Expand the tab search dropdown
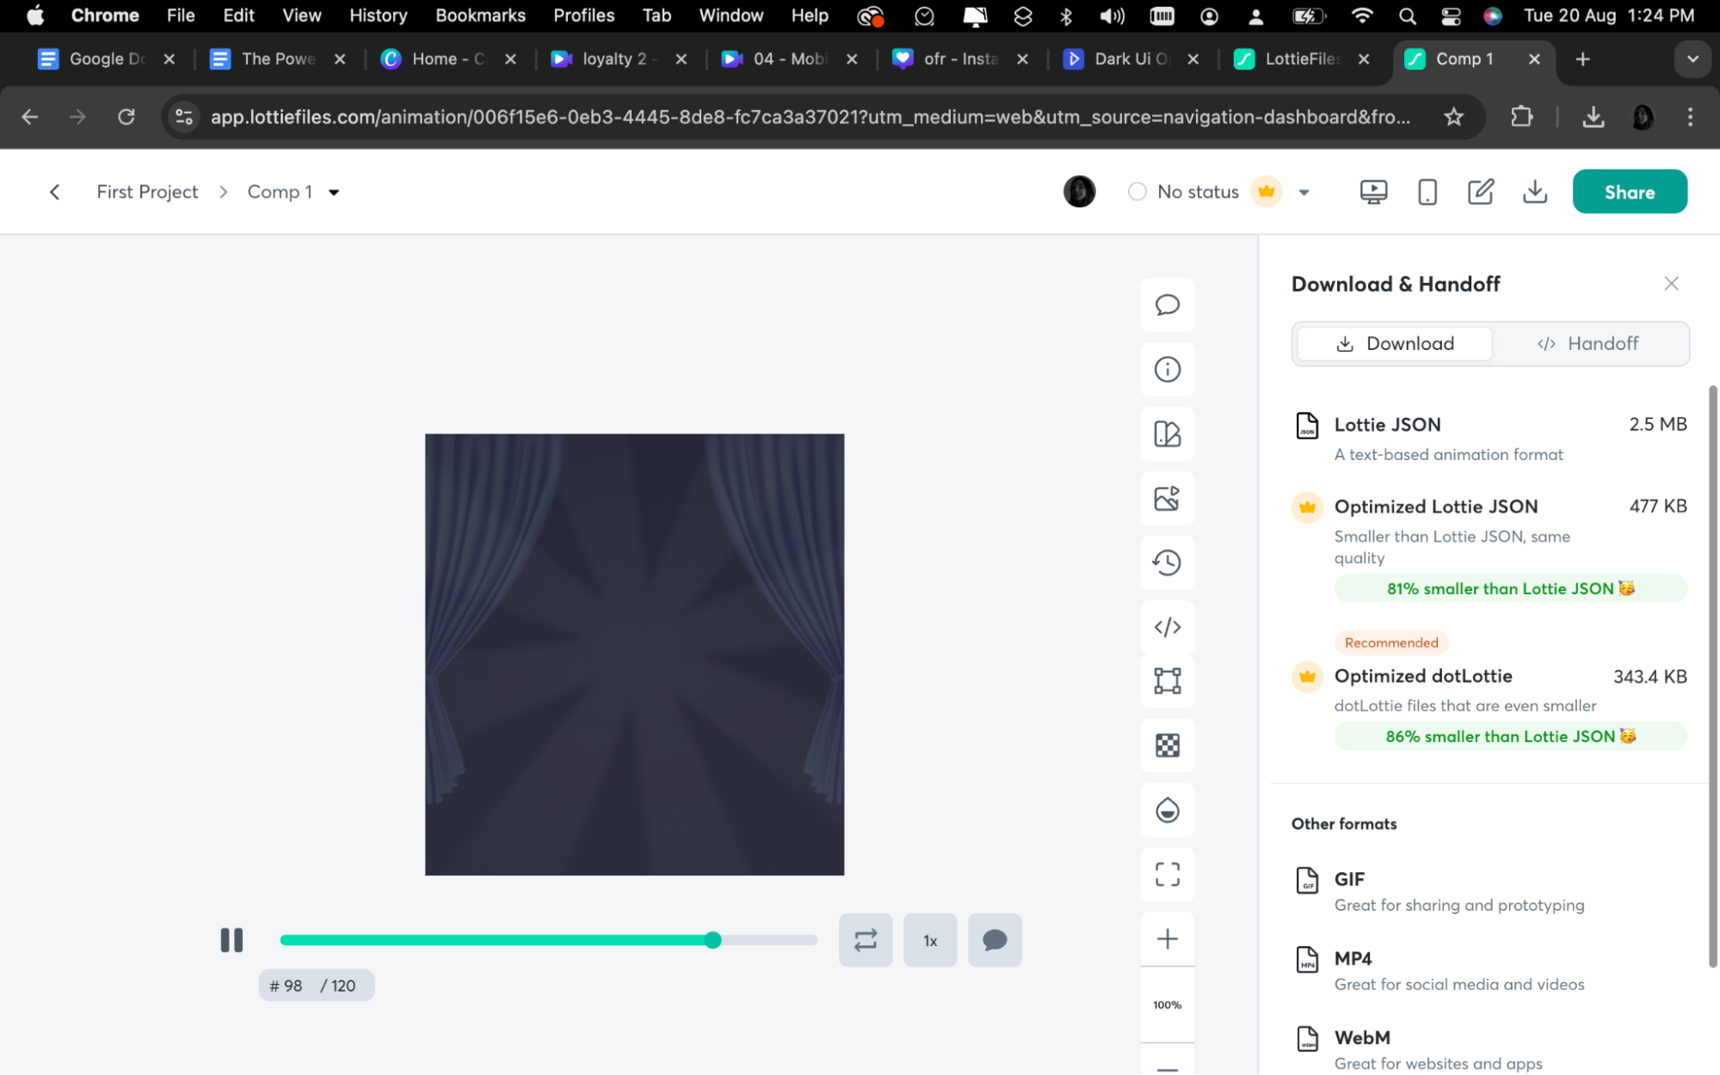The width and height of the screenshot is (1720, 1075). pos(1692,59)
